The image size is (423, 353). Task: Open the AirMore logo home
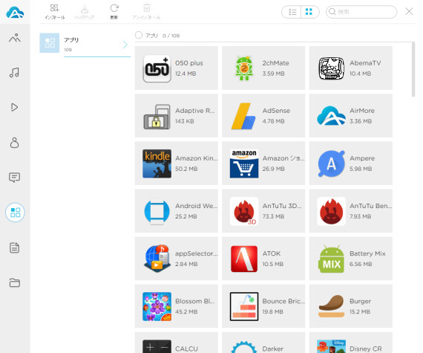[x=15, y=13]
